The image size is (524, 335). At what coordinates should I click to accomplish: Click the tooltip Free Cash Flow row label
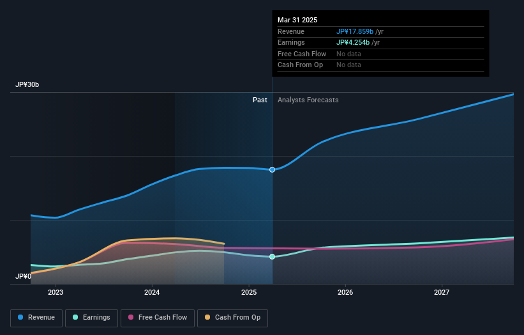[x=302, y=54]
